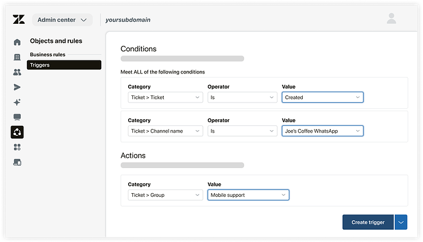Click the Actions heading
The width and height of the screenshot is (423, 242).
(133, 155)
